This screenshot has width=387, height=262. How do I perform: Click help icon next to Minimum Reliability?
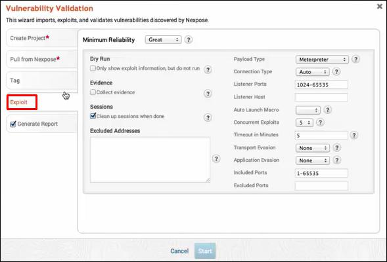tap(189, 39)
